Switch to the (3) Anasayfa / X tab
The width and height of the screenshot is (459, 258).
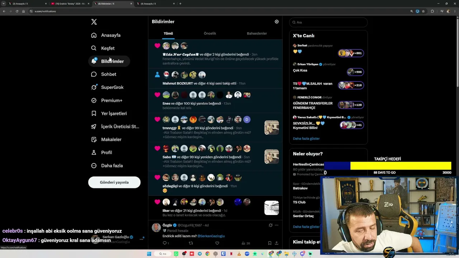click(x=27, y=4)
